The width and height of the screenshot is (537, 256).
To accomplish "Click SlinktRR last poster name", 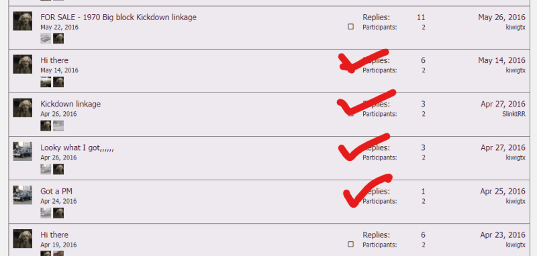I will [514, 114].
